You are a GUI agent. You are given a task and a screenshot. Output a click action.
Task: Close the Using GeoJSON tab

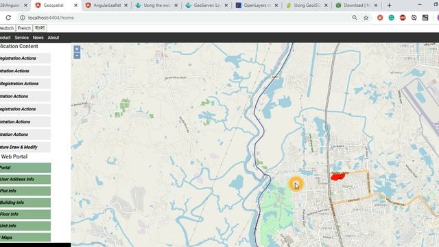click(326, 5)
